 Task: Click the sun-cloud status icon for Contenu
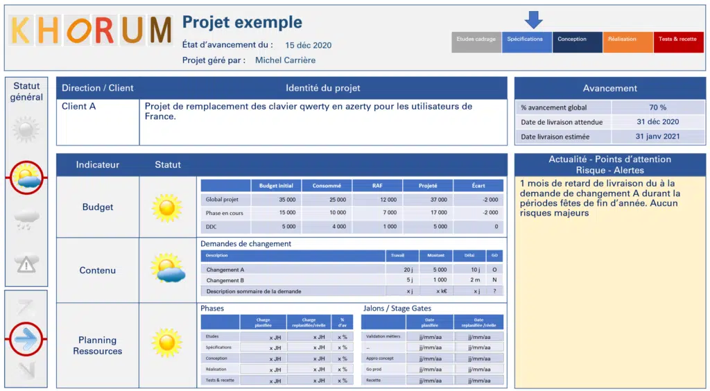coord(168,268)
